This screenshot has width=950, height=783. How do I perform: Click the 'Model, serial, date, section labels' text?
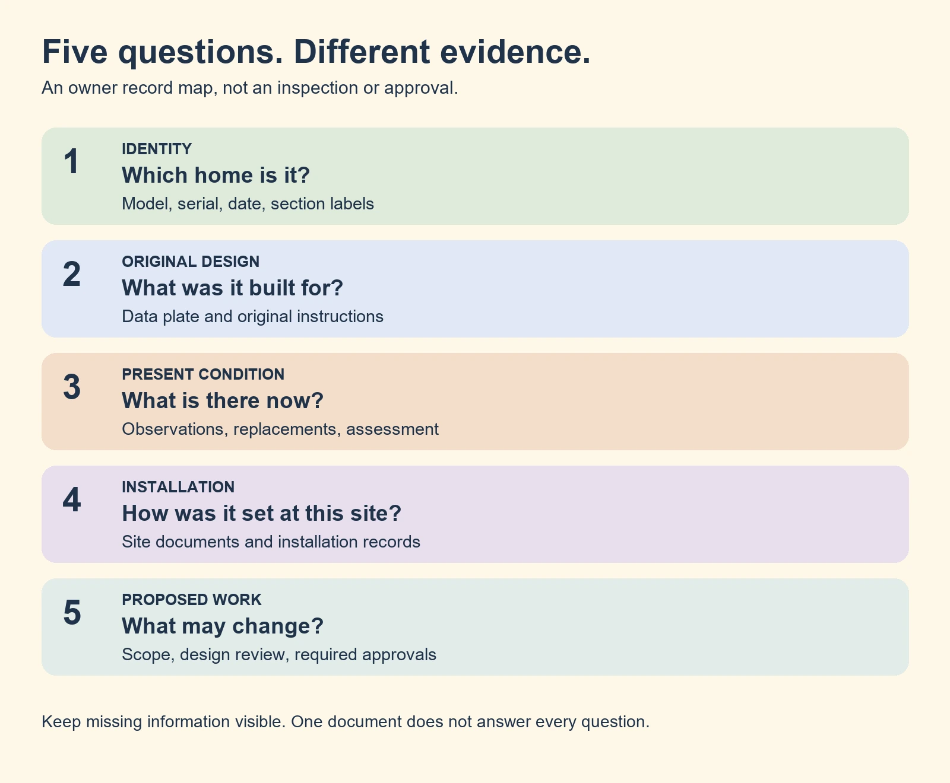[248, 204]
